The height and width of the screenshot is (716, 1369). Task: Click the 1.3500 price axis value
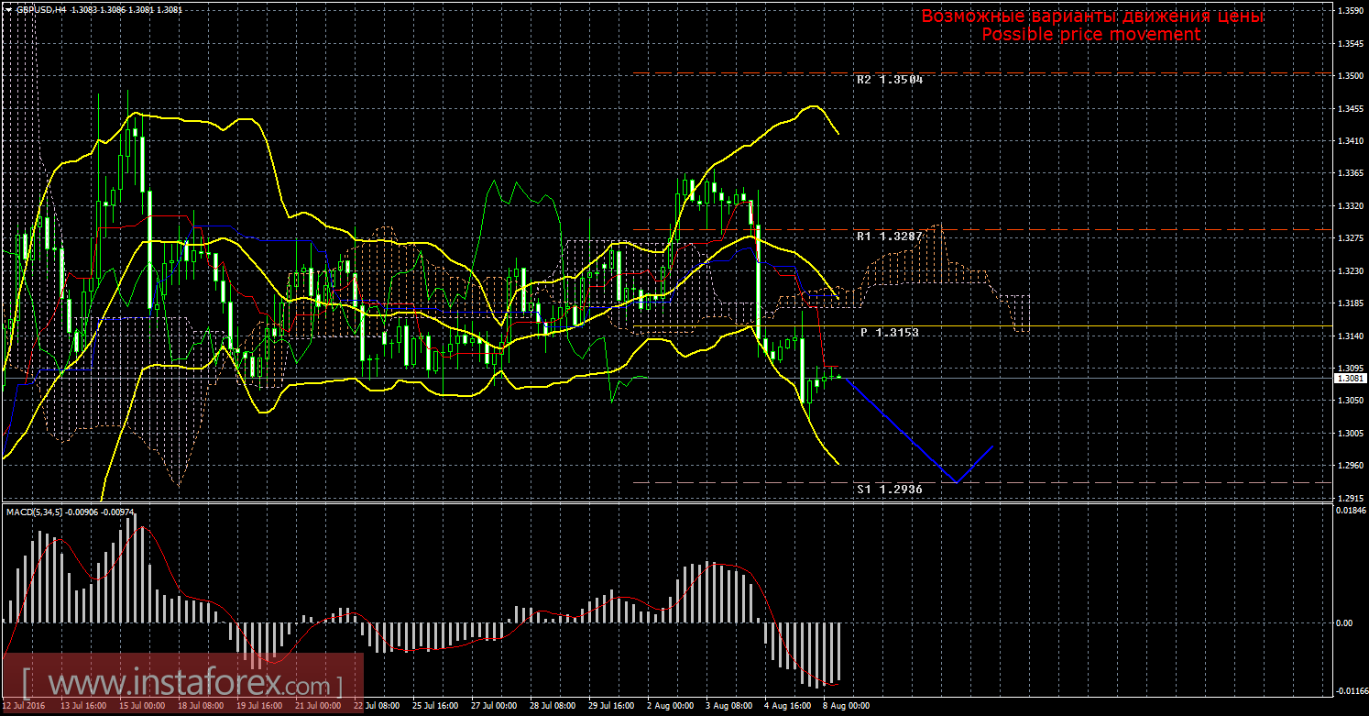1351,76
